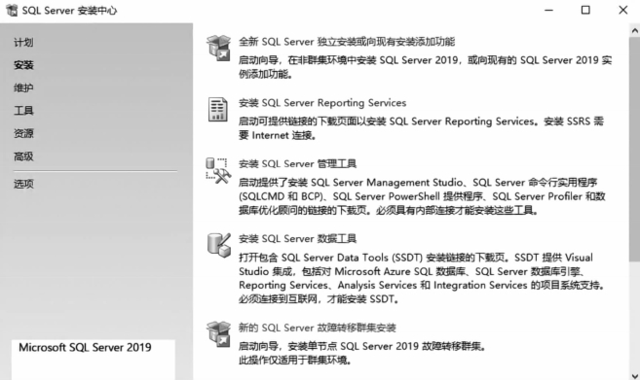Viewport: 640px width, 380px height.
Task: Minimize the installation center window
Action: (549, 10)
